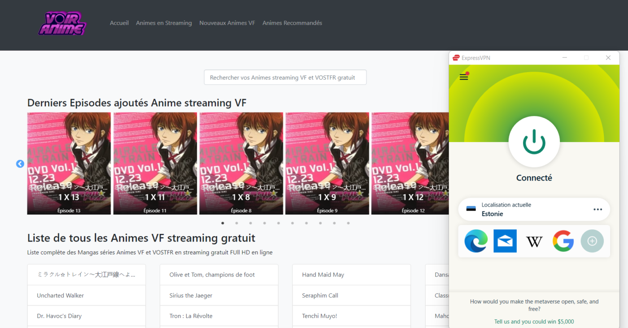Open the Wikipedia shortcut icon

[x=534, y=241]
